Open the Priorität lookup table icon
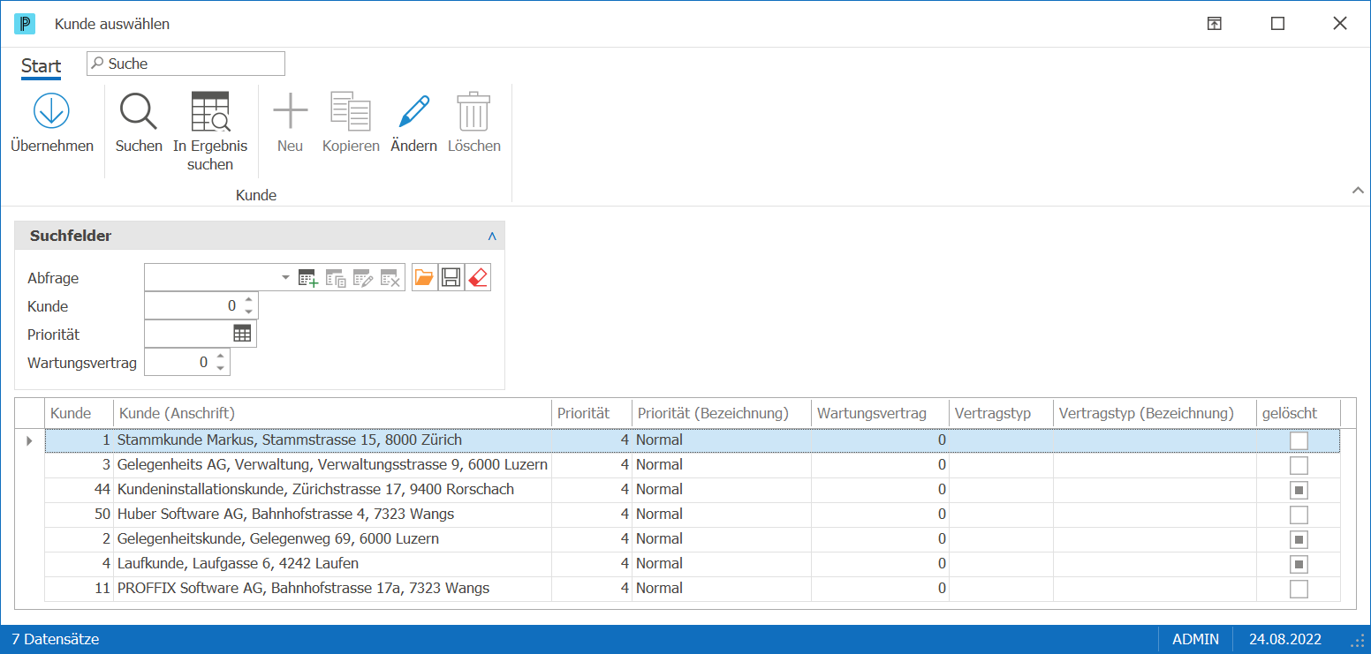Image resolution: width=1371 pixels, height=654 pixels. [242, 334]
